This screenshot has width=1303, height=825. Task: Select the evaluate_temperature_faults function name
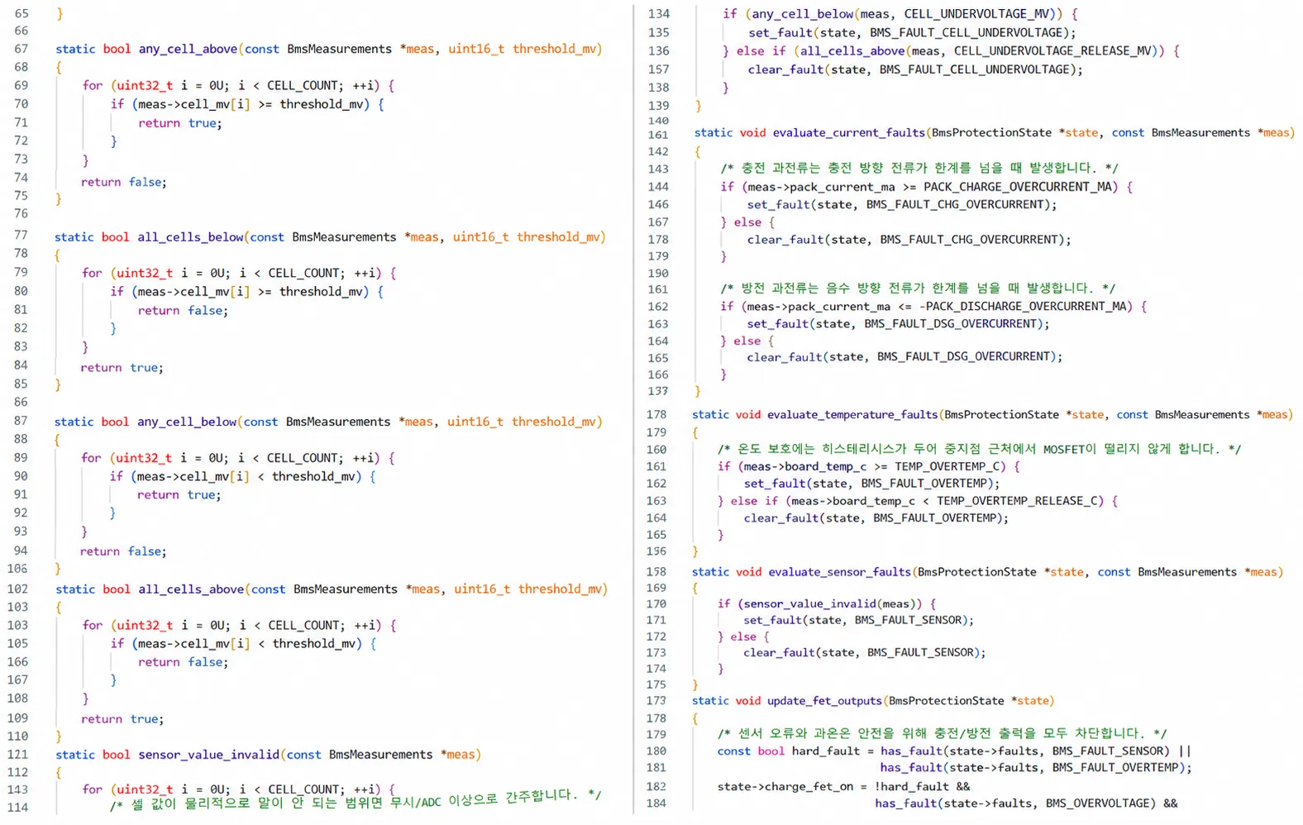click(852, 415)
